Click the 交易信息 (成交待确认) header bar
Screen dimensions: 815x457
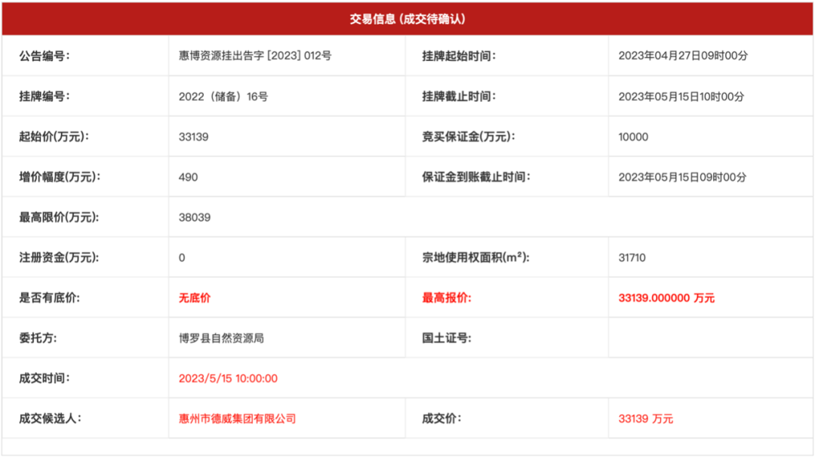pyautogui.click(x=407, y=19)
